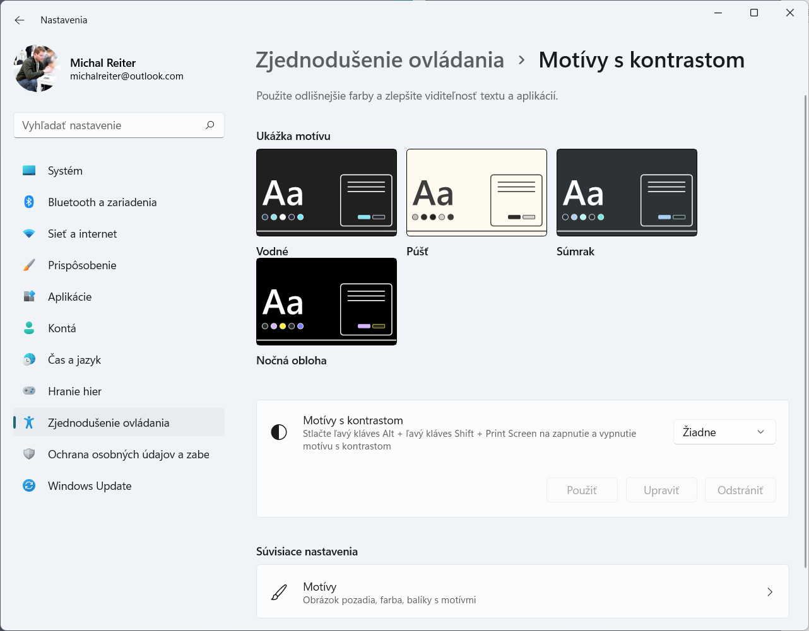Select the Púšť theme preview
Viewport: 809px width, 631px height.
point(476,192)
